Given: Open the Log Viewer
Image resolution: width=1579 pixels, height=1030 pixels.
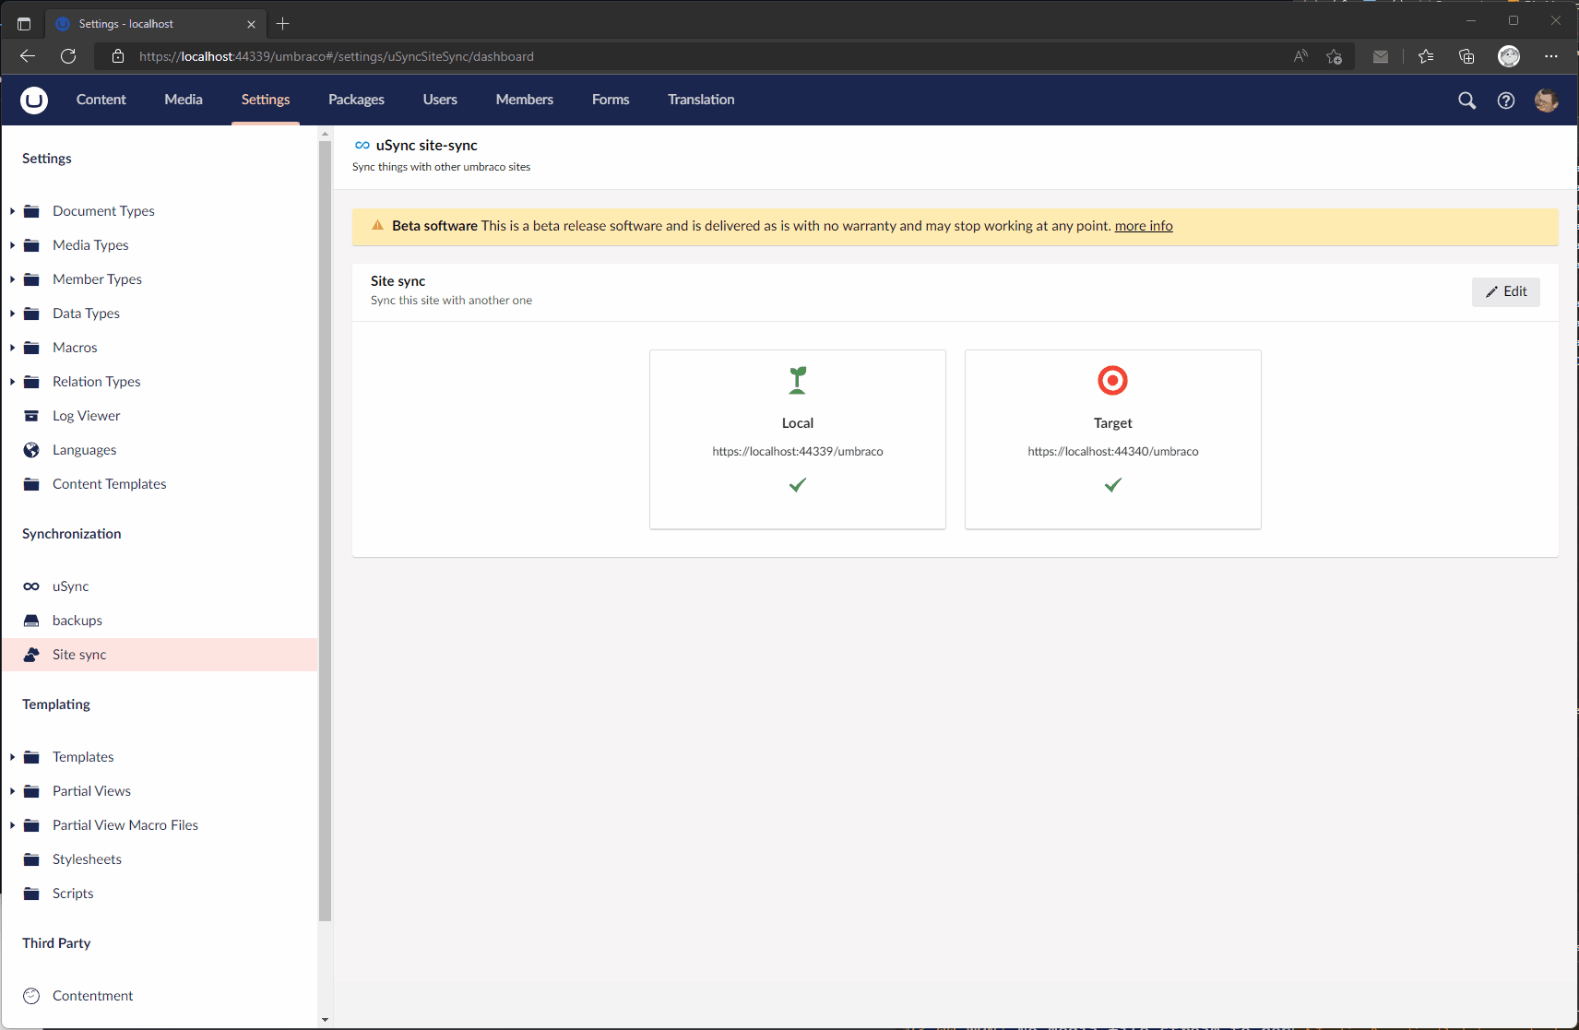Looking at the screenshot, I should [86, 415].
